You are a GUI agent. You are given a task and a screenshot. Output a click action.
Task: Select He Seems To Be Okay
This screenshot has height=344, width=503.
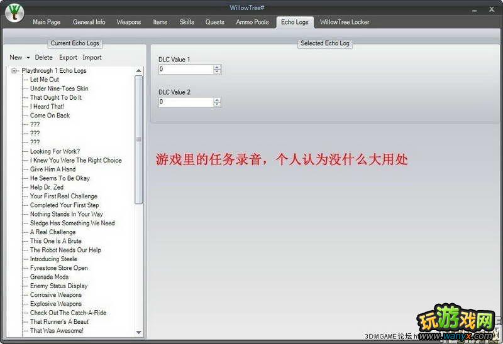(60, 178)
